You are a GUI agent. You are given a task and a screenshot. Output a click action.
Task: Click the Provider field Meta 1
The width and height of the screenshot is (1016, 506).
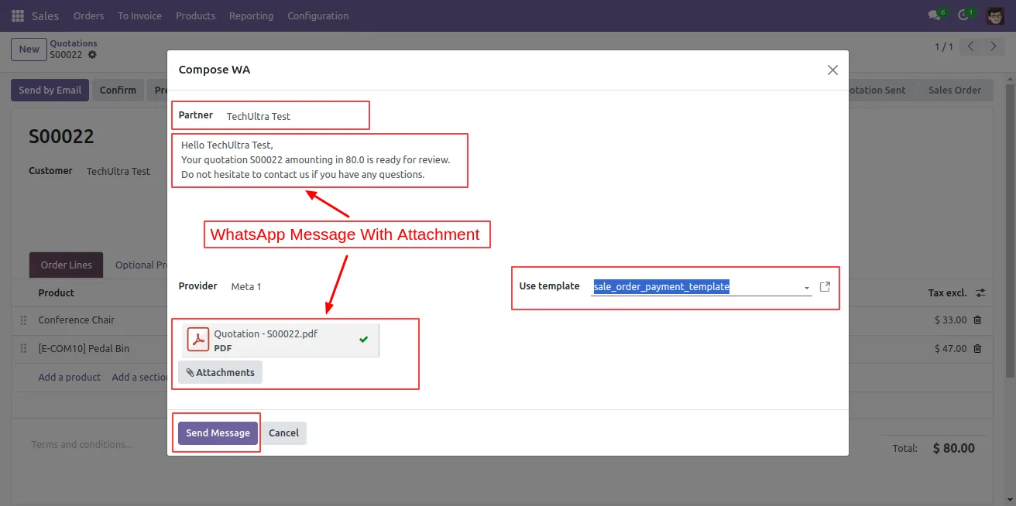pyautogui.click(x=246, y=286)
